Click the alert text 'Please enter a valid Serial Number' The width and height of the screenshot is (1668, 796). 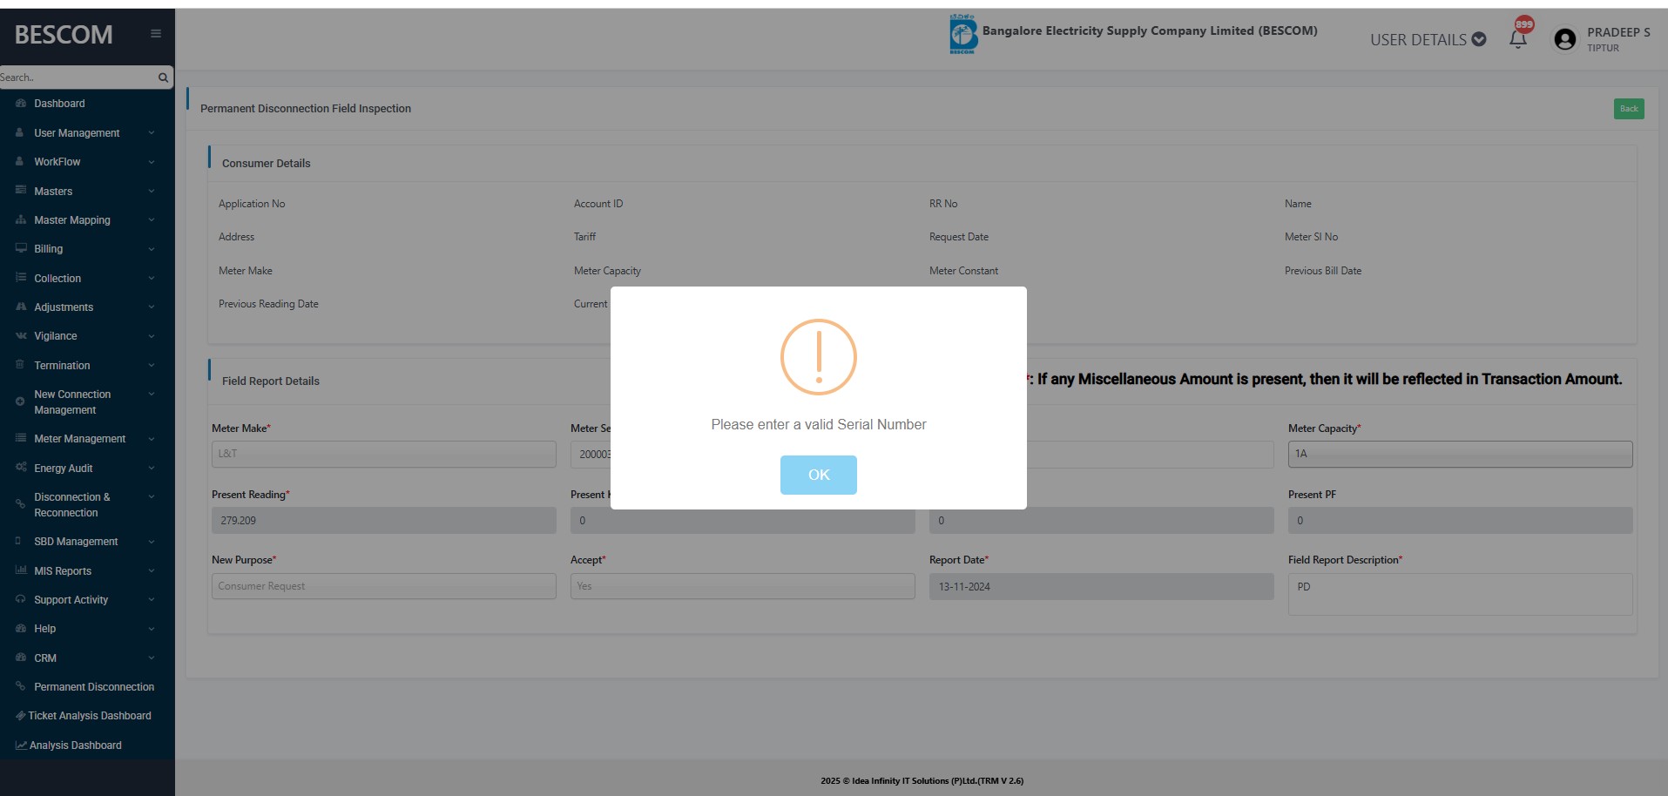(819, 424)
